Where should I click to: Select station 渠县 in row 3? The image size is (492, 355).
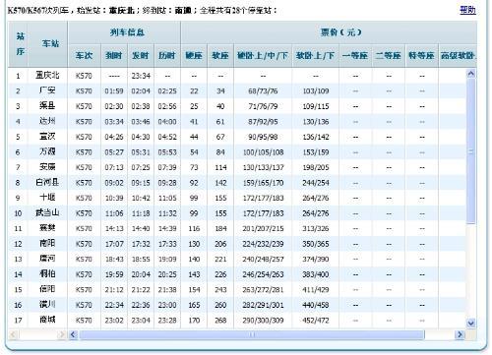(47, 106)
